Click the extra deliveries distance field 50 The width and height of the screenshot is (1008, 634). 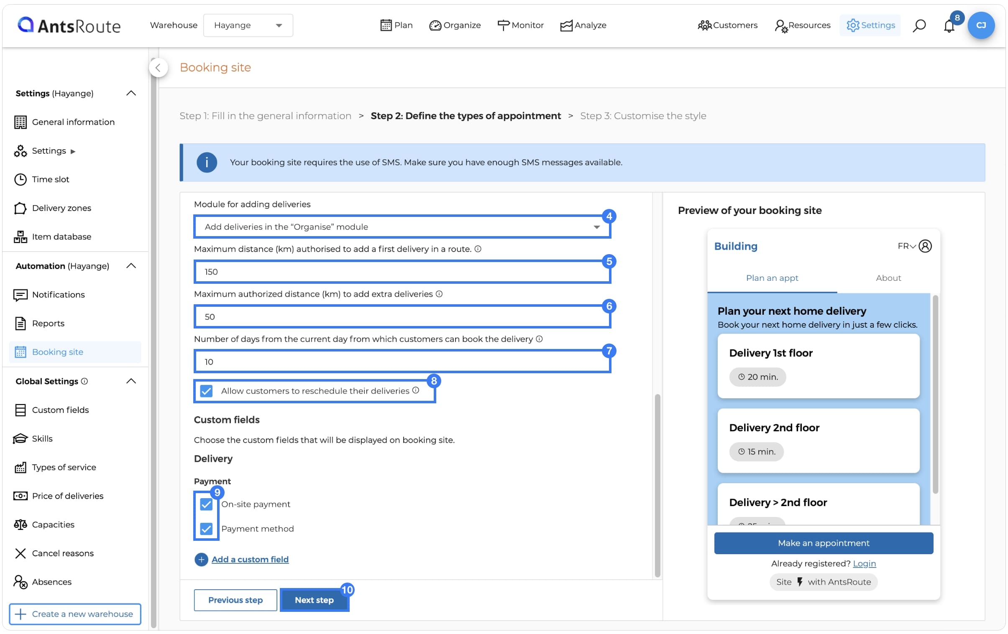tap(402, 316)
